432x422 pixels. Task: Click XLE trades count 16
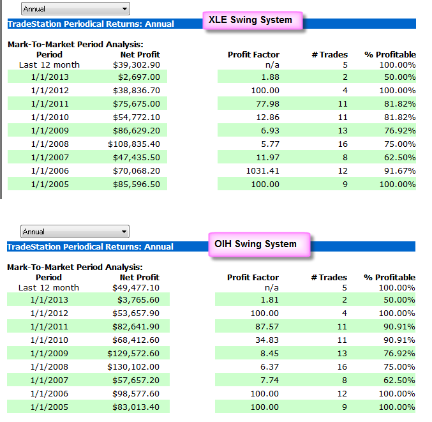coord(343,144)
